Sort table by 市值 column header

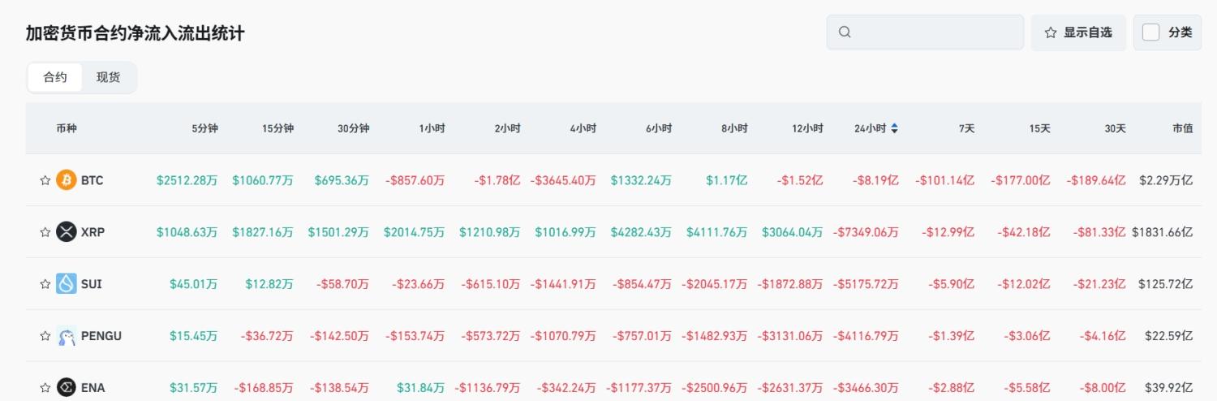(1182, 128)
